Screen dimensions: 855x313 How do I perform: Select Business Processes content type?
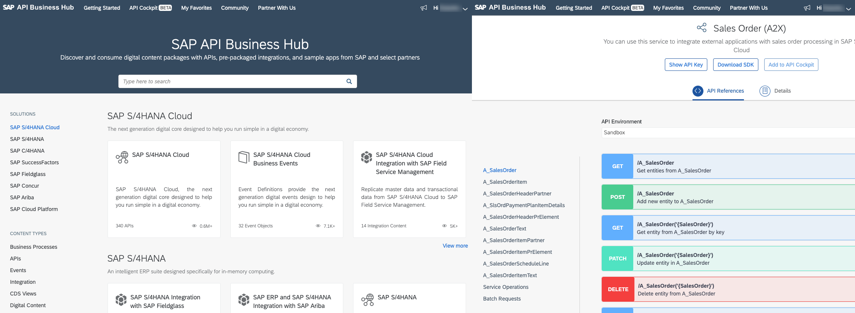[x=34, y=247]
